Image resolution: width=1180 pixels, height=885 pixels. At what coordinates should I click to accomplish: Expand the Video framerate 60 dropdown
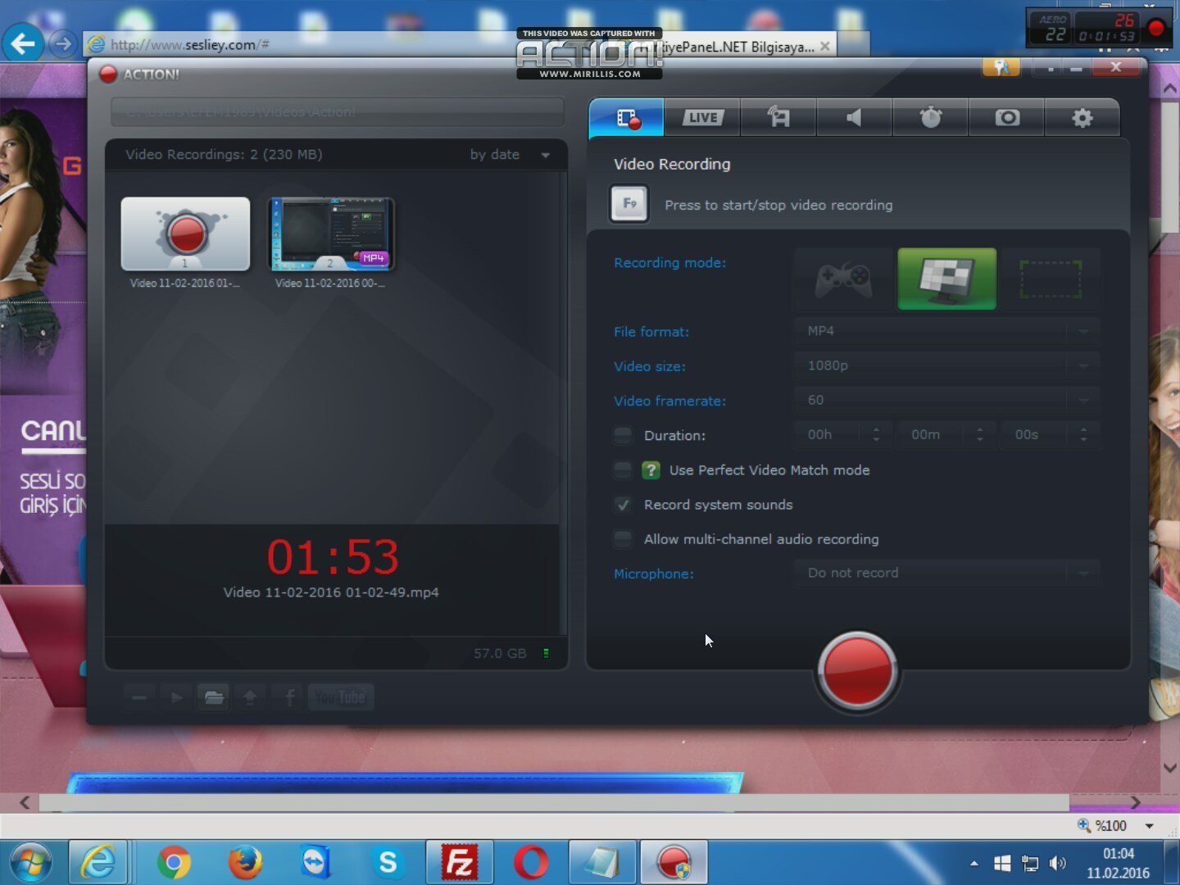[946, 400]
